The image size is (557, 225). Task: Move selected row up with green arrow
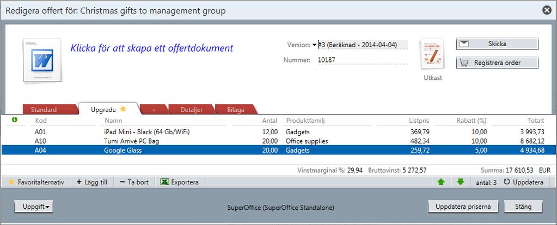441,182
